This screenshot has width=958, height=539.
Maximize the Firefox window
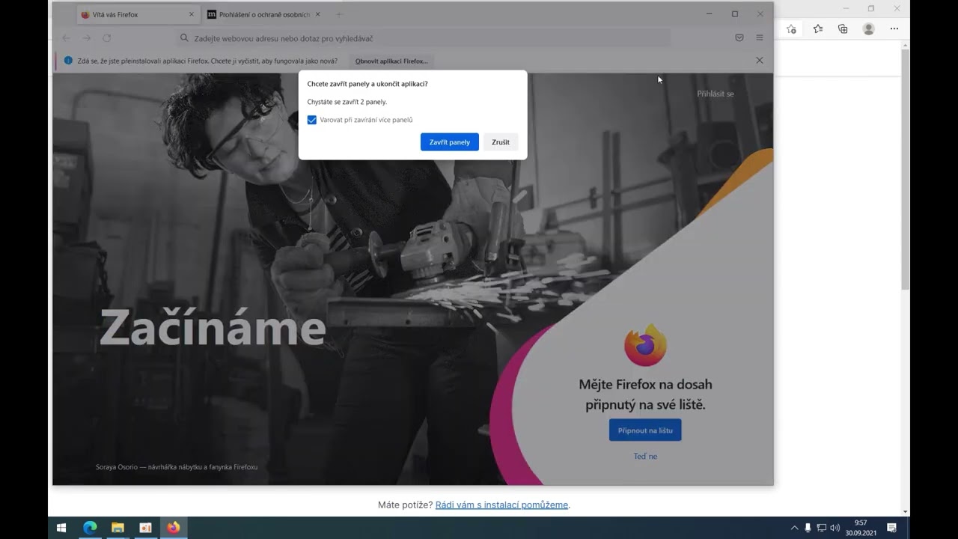[x=735, y=13]
